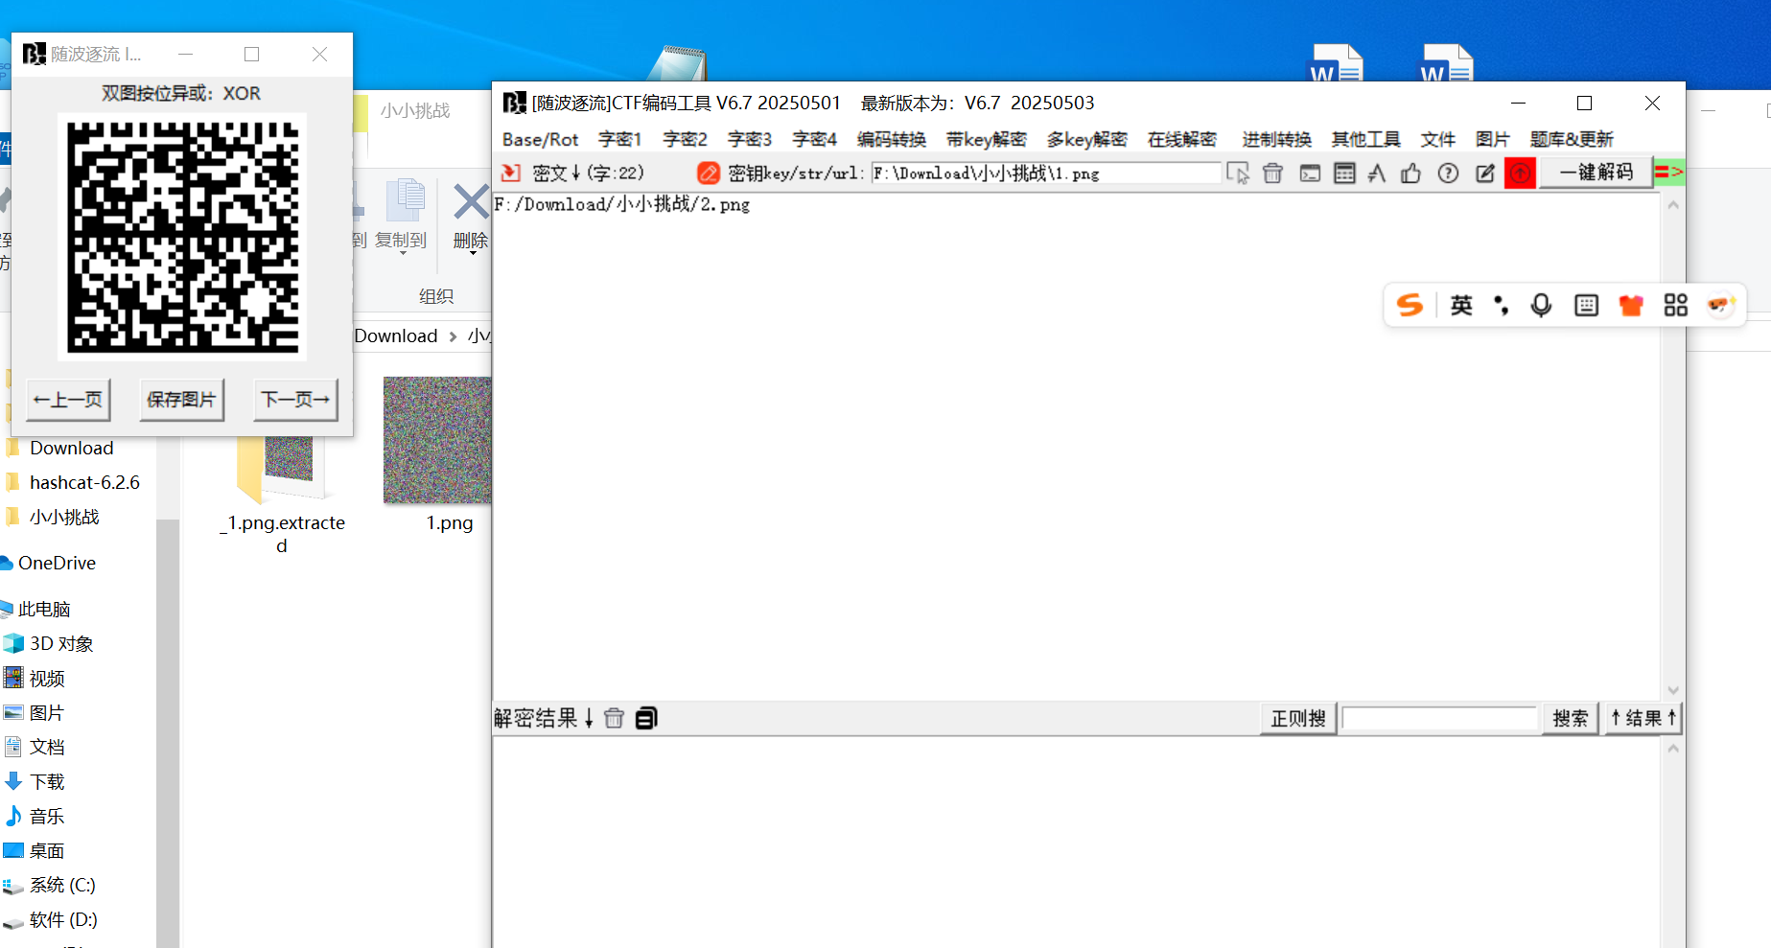1771x948 pixels.
Task: Click the pencil edit note icon
Action: coord(1485,173)
